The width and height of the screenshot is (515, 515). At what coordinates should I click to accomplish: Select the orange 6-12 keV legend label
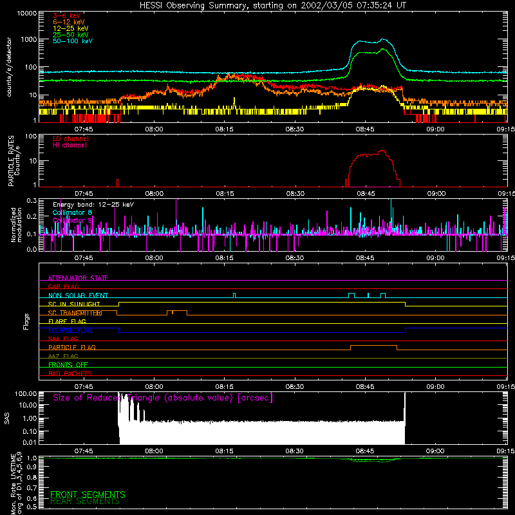point(69,22)
